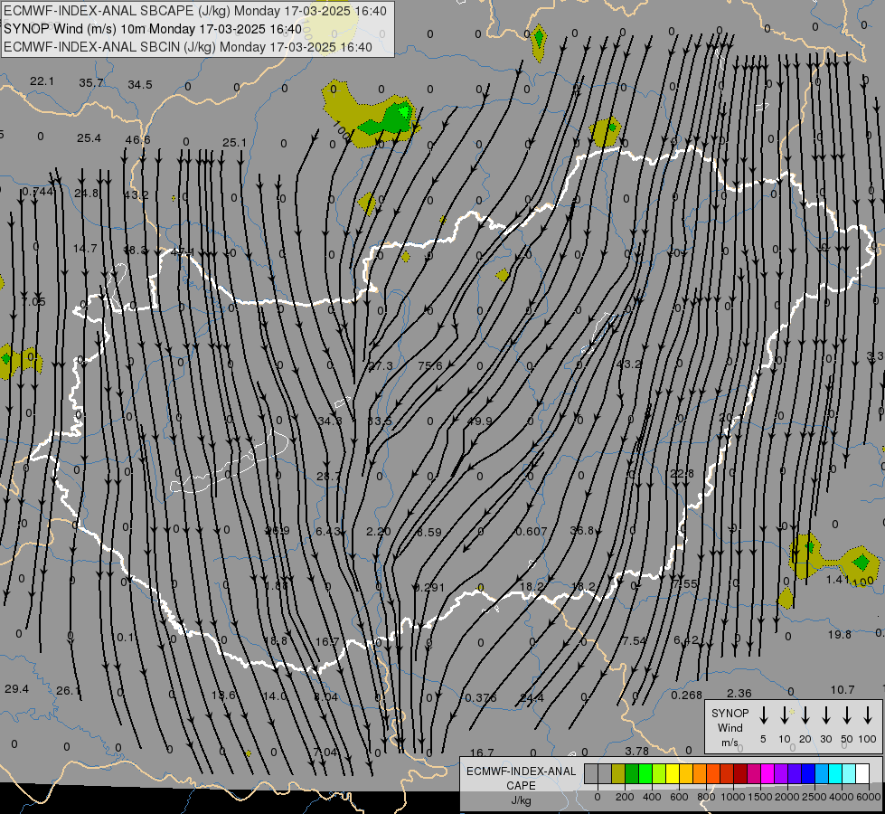Viewport: 885px width, 814px height.
Task: Click the map value 19.8
Action: pyautogui.click(x=839, y=634)
